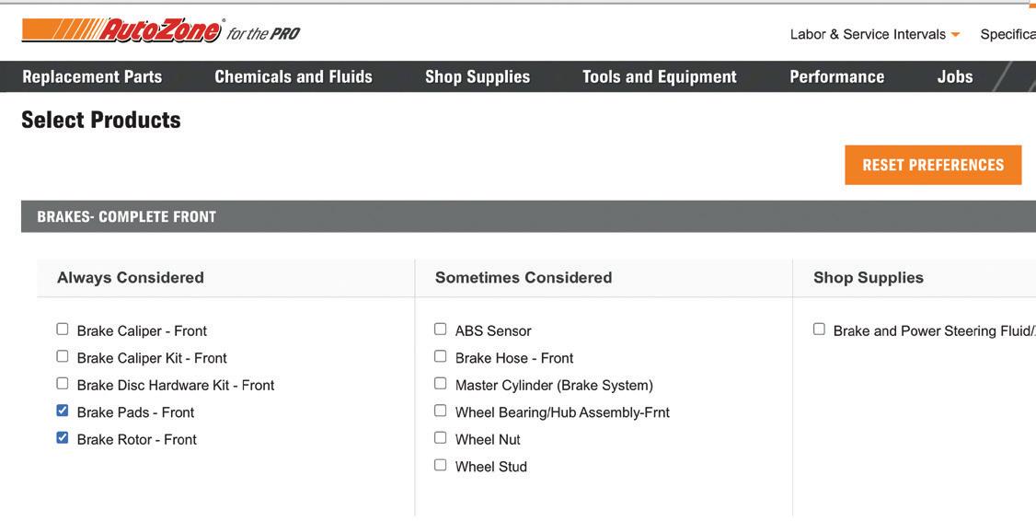Viewport: 1036px width, 521px height.
Task: Switch to the Jobs menu
Action: [954, 76]
